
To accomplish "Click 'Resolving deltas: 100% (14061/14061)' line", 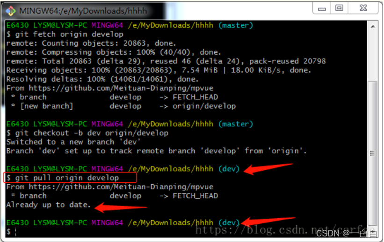I will point(102,79).
